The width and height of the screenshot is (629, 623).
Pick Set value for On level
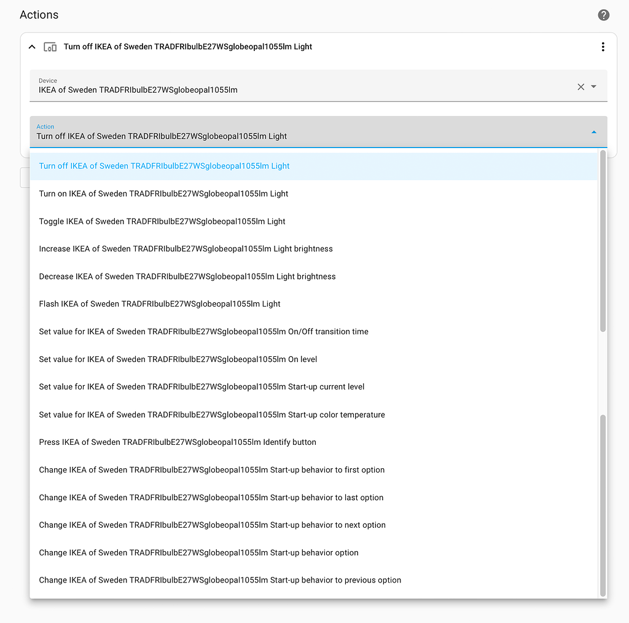click(313, 359)
